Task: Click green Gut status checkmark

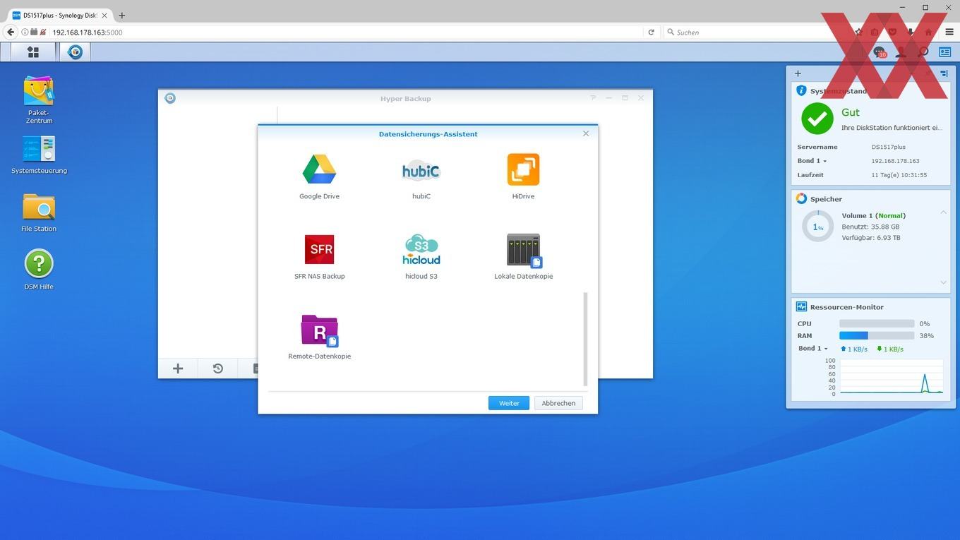Action: (817, 119)
